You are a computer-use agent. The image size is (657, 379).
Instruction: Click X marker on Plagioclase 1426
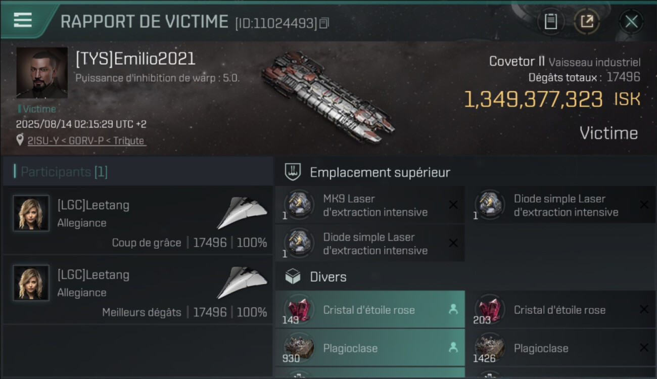pos(644,348)
